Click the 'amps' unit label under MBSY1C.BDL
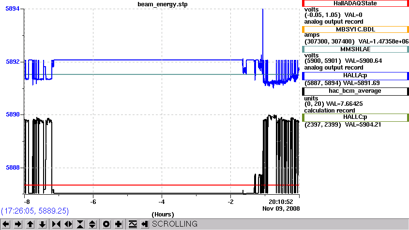 point(312,35)
